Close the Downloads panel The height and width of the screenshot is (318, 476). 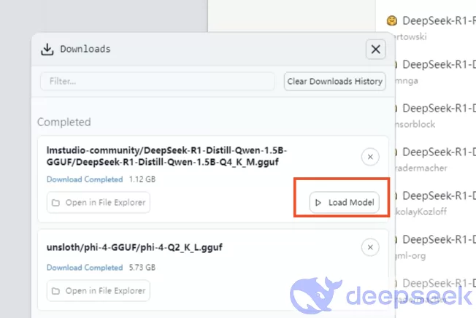click(375, 49)
